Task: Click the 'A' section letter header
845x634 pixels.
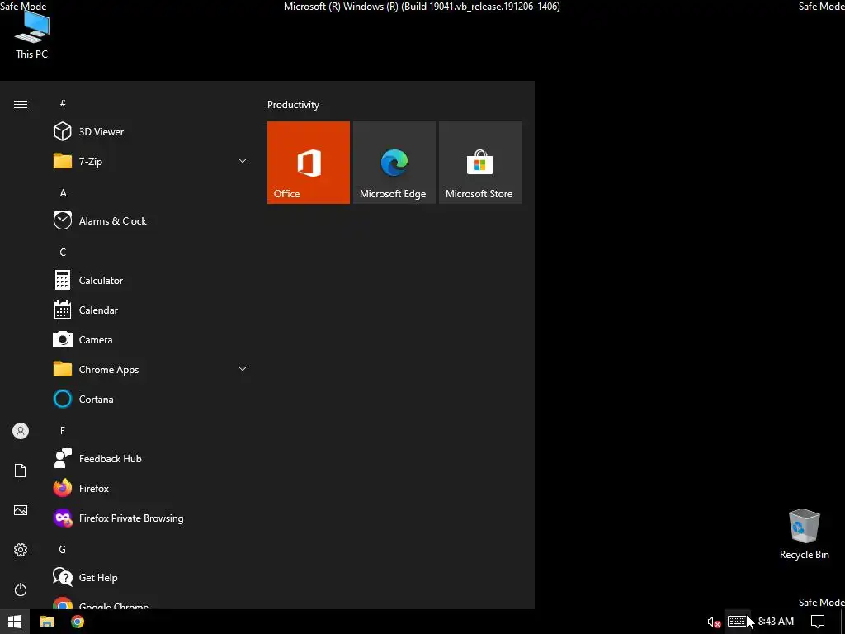Action: [x=63, y=193]
